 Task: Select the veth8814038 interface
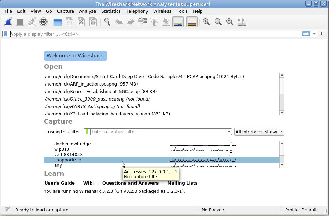pyautogui.click(x=161, y=154)
